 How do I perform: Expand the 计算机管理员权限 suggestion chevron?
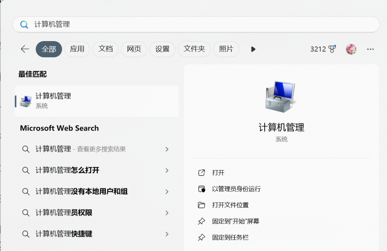167,213
